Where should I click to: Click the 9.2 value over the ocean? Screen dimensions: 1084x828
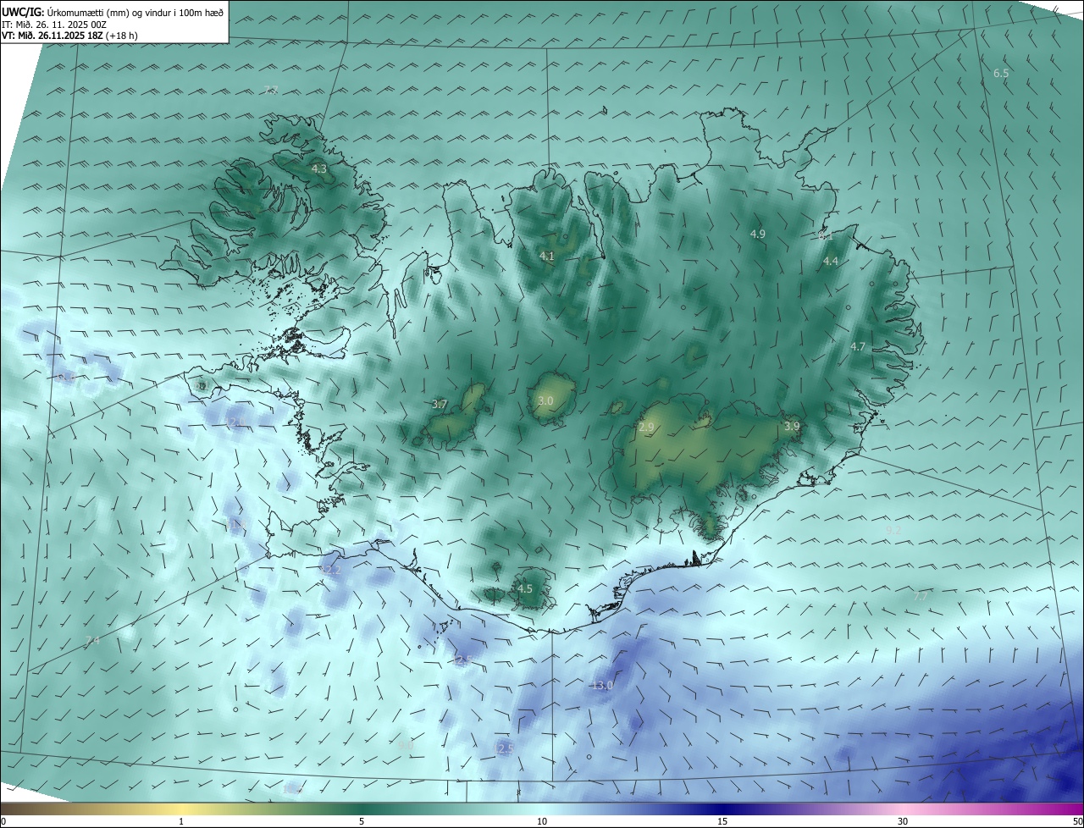click(893, 530)
